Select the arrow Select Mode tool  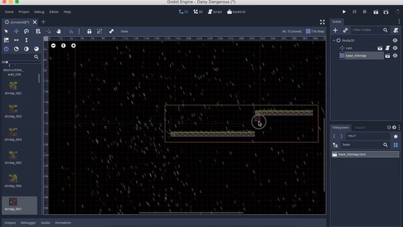click(x=6, y=32)
